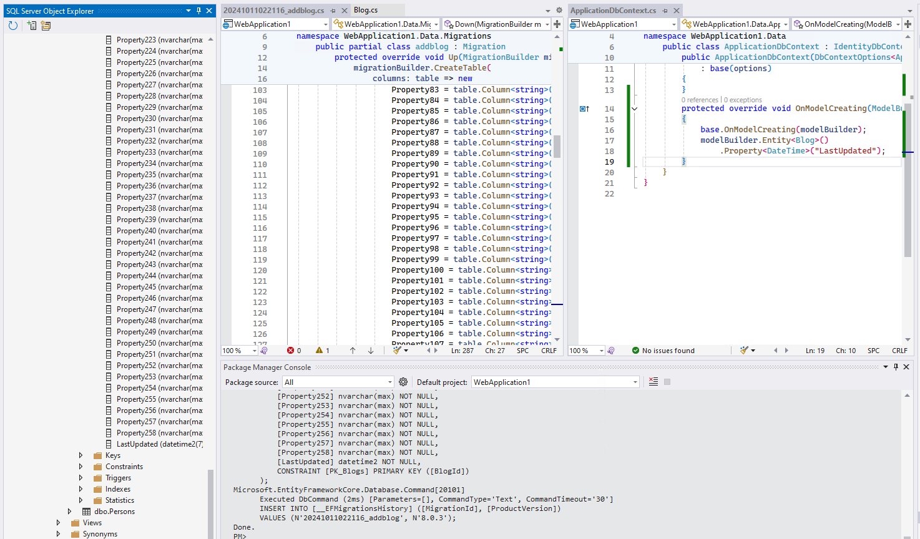Split the addblog.cs editor window
Viewport: 920px width, 539px height.
[x=557, y=24]
